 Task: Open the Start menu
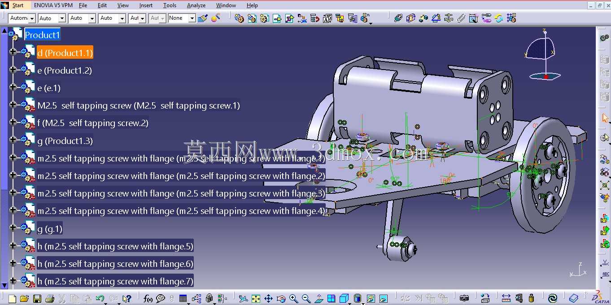pyautogui.click(x=18, y=5)
